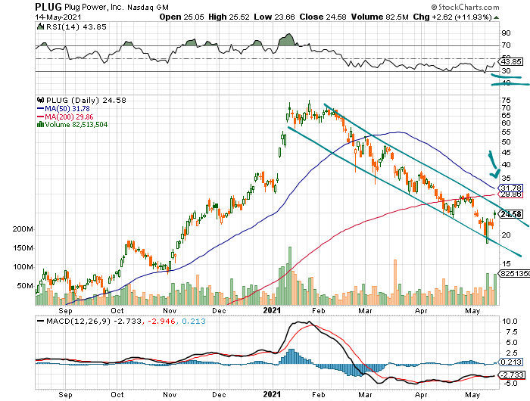Click the green up-triangle after the Chg value
This screenshot has height=401, width=530.
coord(496,17)
